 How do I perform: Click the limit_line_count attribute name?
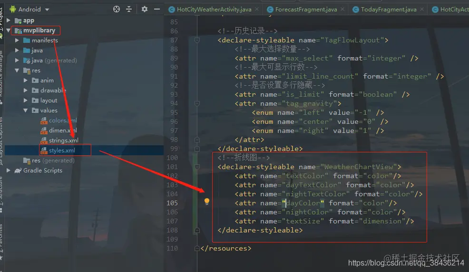point(320,76)
